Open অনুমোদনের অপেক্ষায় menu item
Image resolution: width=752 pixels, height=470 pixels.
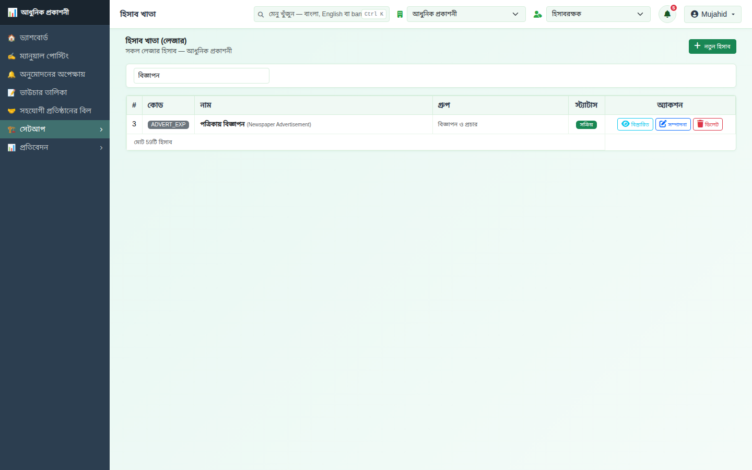point(55,75)
